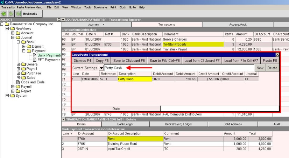Click the yellow Petty Cash description cell
Image resolution: width=289 pixels, height=158 pixels.
click(135, 79)
